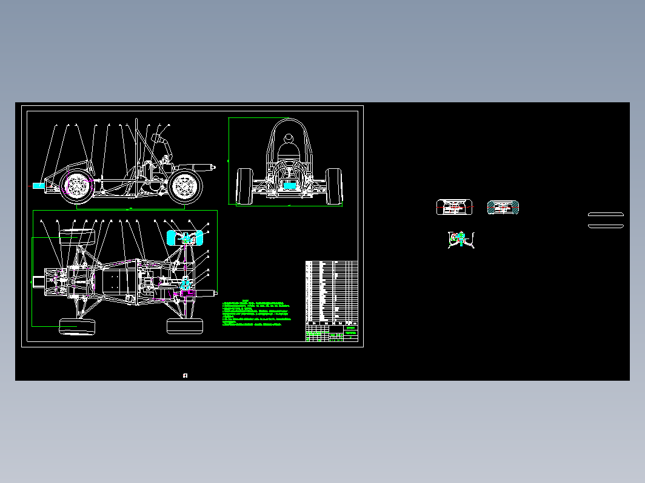The image size is (645, 483).
Task: Click the tiny white marker below drawing frame
Action: (x=185, y=375)
